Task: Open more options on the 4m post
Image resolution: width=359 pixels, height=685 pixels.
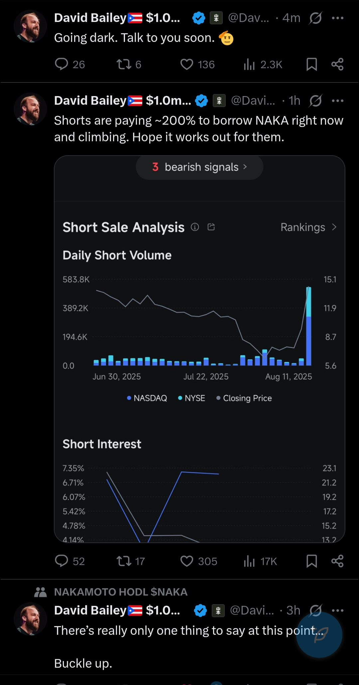Action: 338,18
